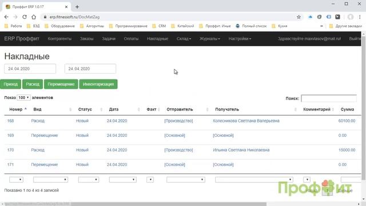Expand the Журналы dropdown menu

point(210,39)
